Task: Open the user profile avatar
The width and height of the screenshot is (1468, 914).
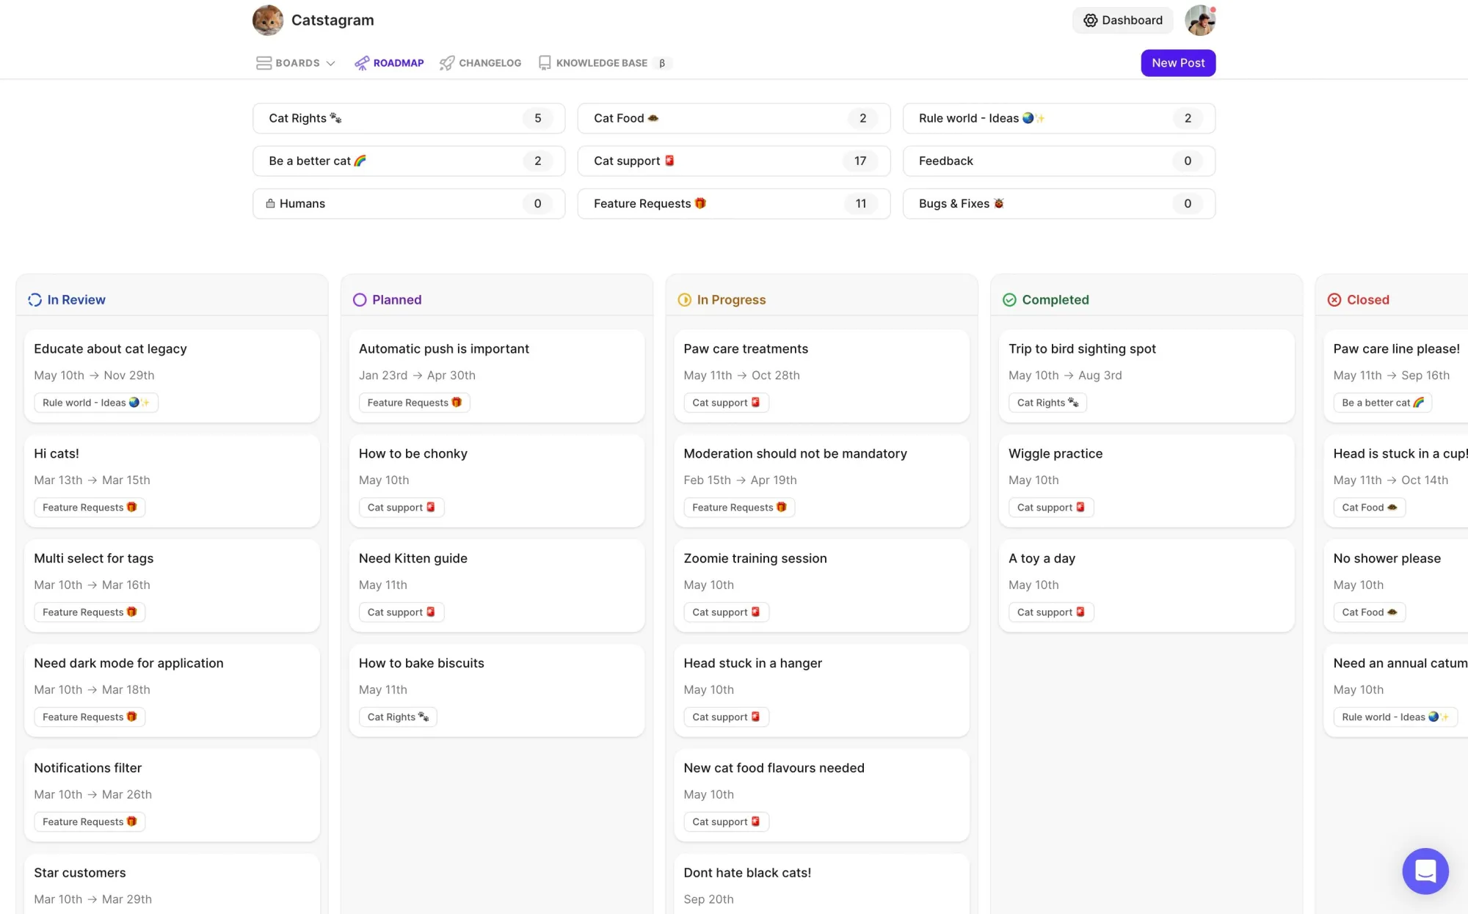Action: pyautogui.click(x=1200, y=21)
